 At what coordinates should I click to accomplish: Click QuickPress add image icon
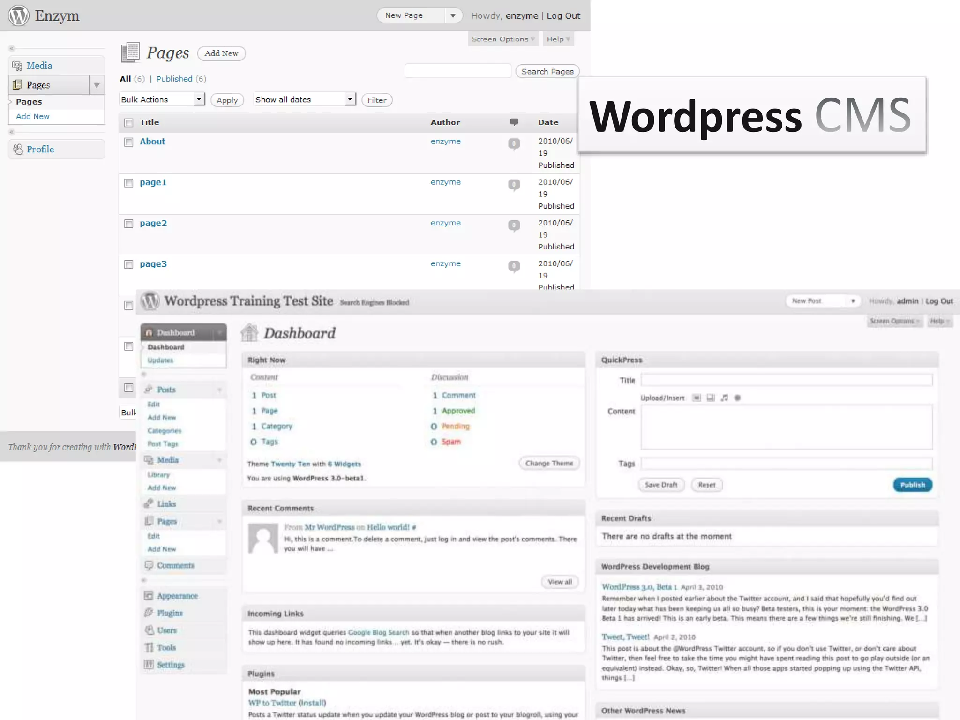point(697,398)
